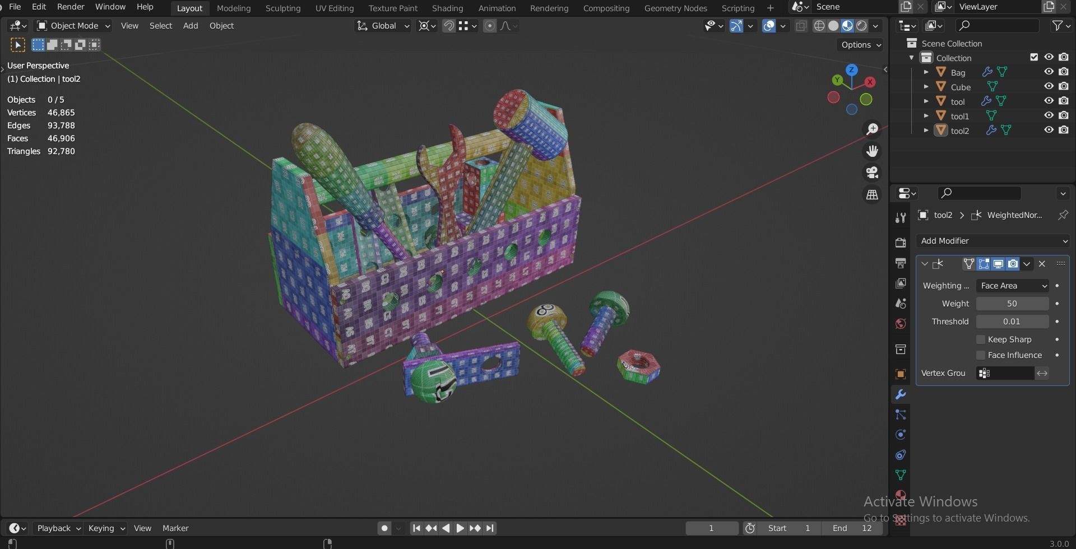Open the Object Mode dropdown
Screen dimensions: 1076x549
coord(73,26)
